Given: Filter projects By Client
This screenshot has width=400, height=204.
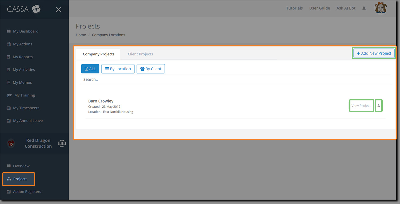Looking at the screenshot, I should coord(151,69).
